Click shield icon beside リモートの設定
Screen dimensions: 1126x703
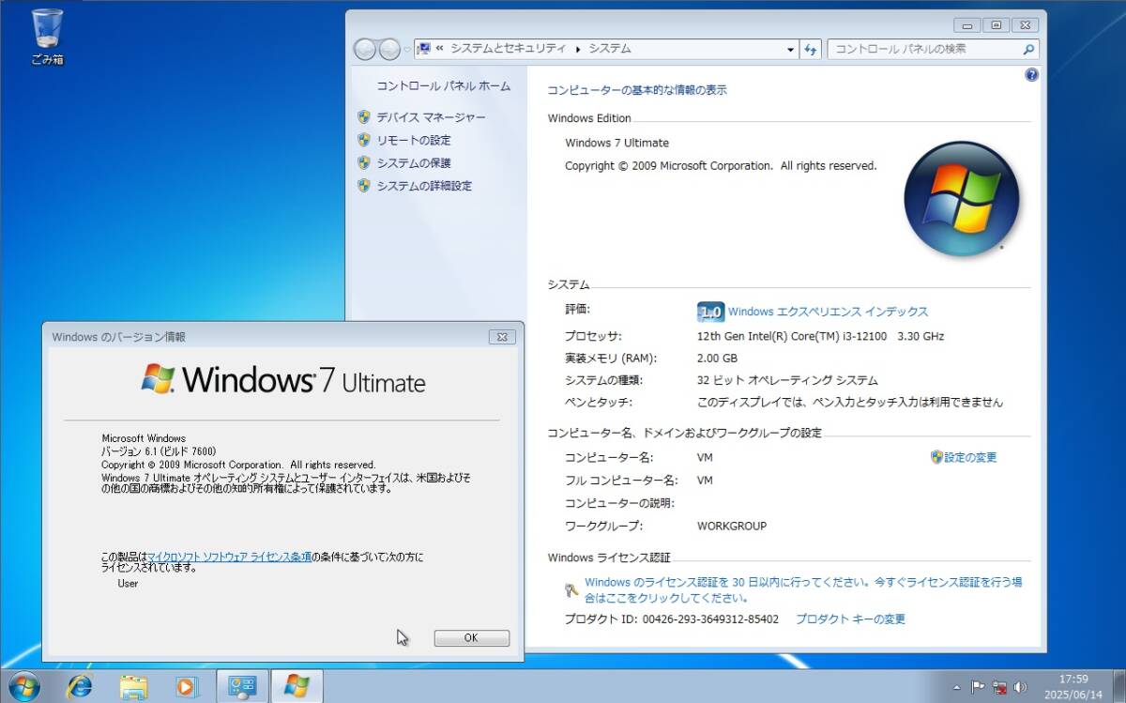(364, 140)
